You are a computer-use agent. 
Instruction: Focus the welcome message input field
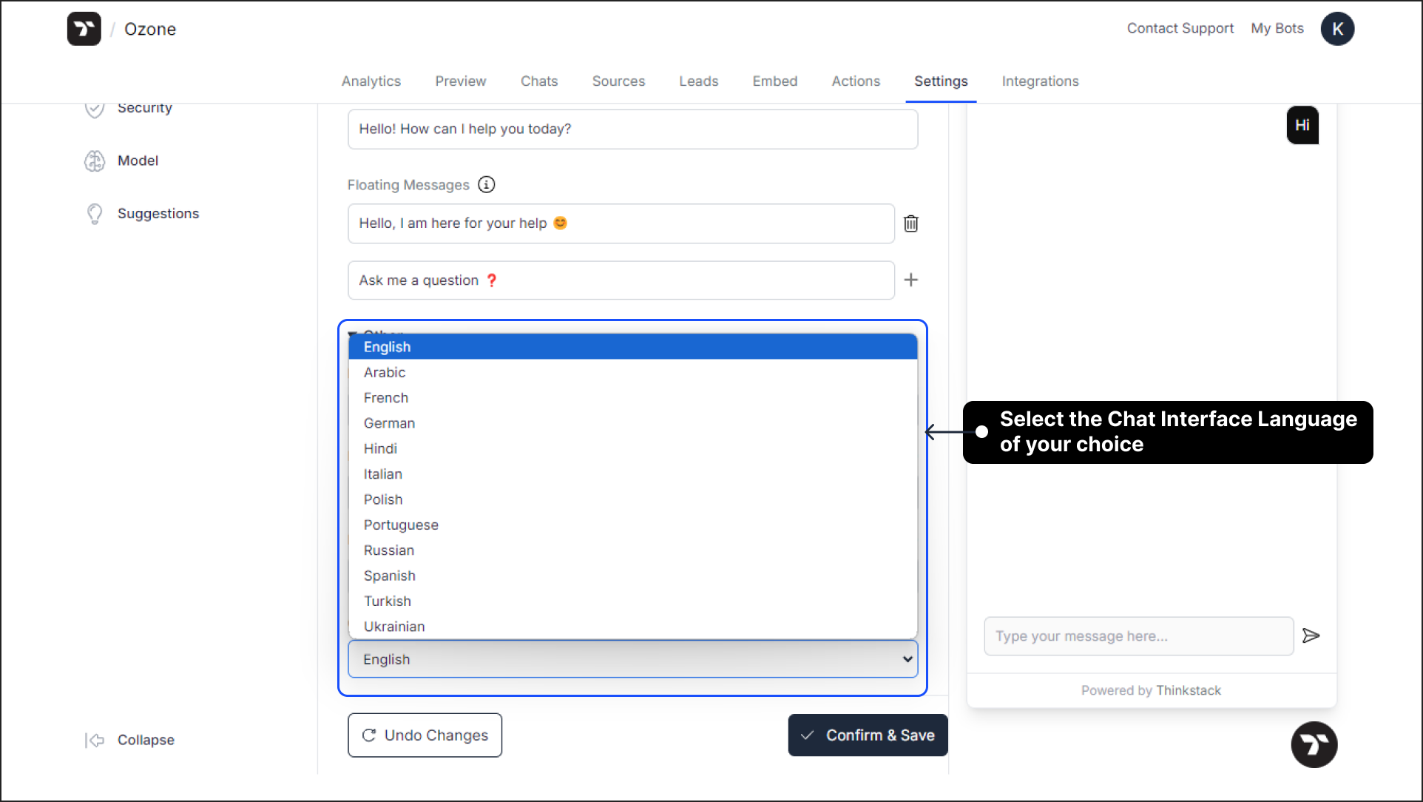coord(633,129)
